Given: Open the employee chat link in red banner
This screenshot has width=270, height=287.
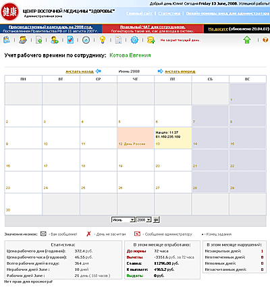Looking at the screenshot, I should (x=153, y=27).
